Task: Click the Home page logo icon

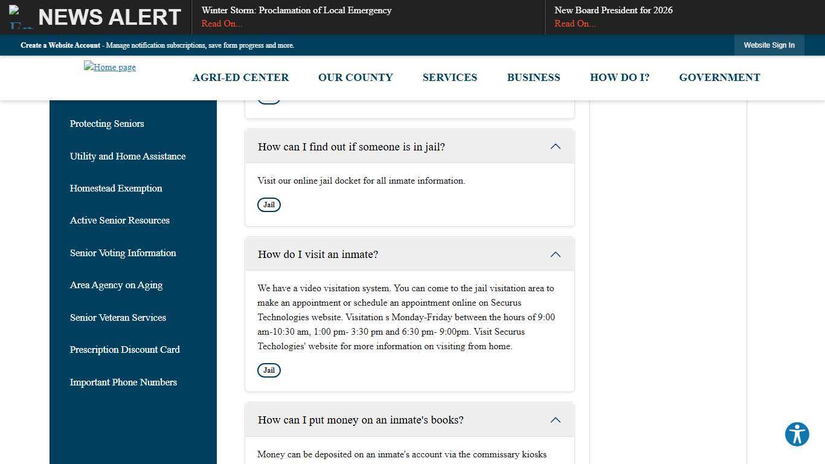Action: click(x=109, y=67)
